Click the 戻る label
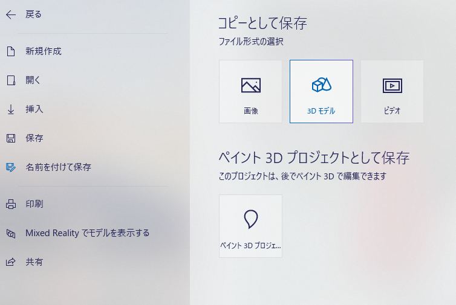The width and height of the screenshot is (456, 305). point(33,14)
